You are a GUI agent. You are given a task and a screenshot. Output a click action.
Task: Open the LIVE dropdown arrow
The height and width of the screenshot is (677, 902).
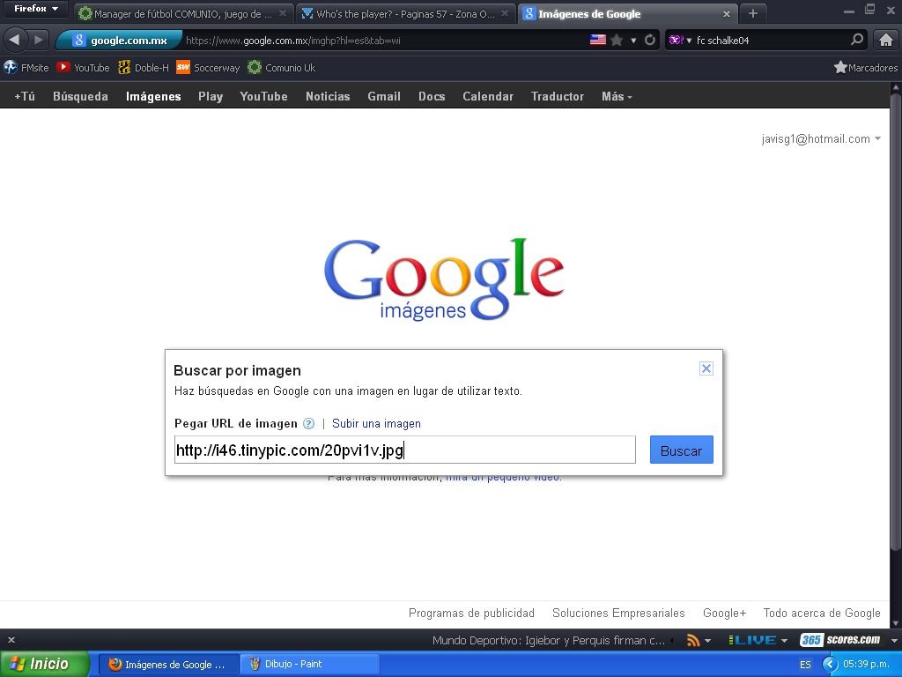pyautogui.click(x=784, y=641)
